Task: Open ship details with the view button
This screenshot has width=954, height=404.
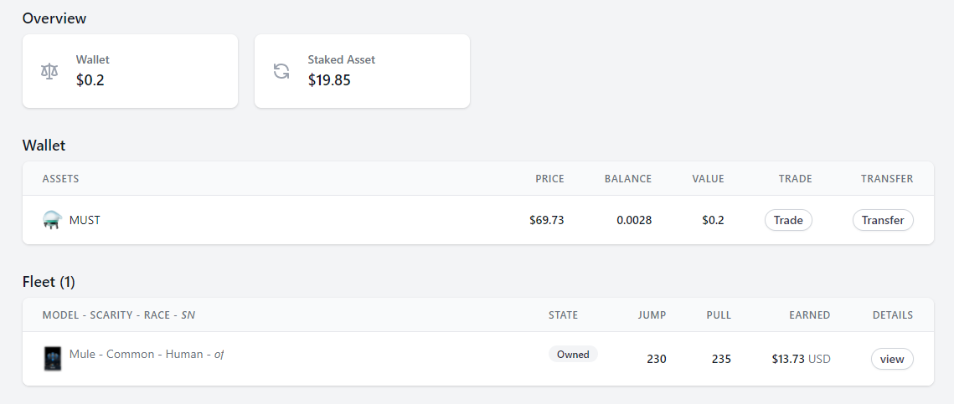Action: pos(892,359)
